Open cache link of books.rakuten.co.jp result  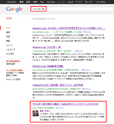click(86, 89)
